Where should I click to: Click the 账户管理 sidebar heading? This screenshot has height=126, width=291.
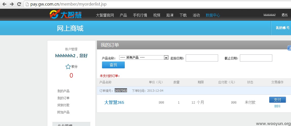coord(71,49)
